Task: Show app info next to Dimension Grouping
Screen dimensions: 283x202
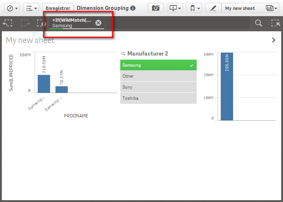Action: click(x=133, y=8)
